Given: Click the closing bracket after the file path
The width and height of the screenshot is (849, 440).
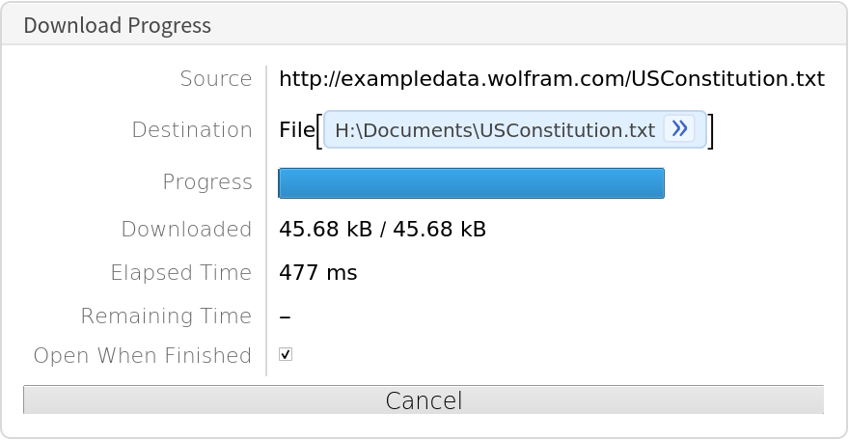Looking at the screenshot, I should click(711, 131).
